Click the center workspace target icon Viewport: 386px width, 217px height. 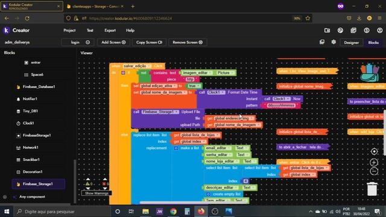[x=374, y=151]
